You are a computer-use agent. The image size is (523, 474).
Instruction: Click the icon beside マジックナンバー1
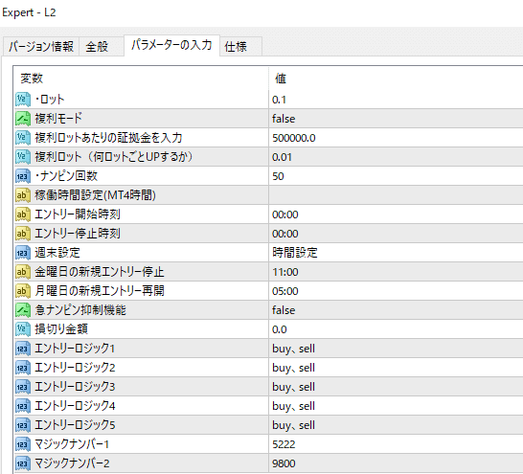[x=23, y=444]
